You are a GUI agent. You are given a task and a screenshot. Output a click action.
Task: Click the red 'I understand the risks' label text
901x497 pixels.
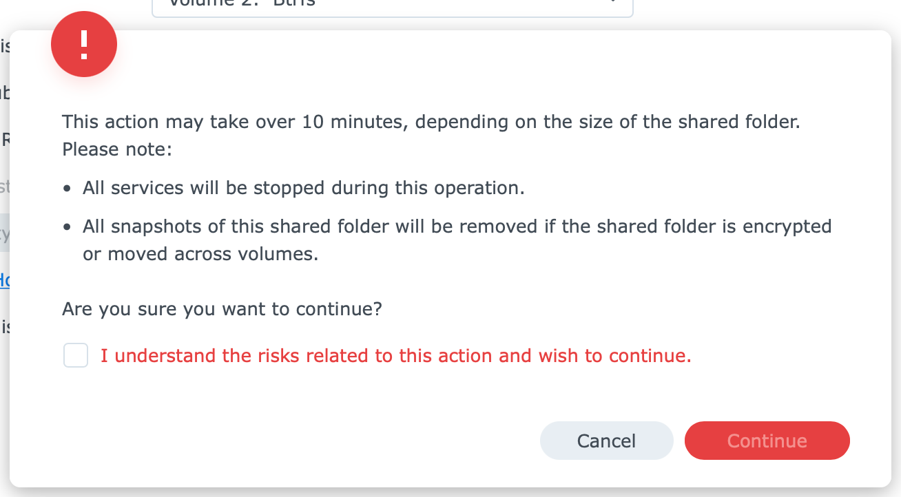tap(396, 356)
